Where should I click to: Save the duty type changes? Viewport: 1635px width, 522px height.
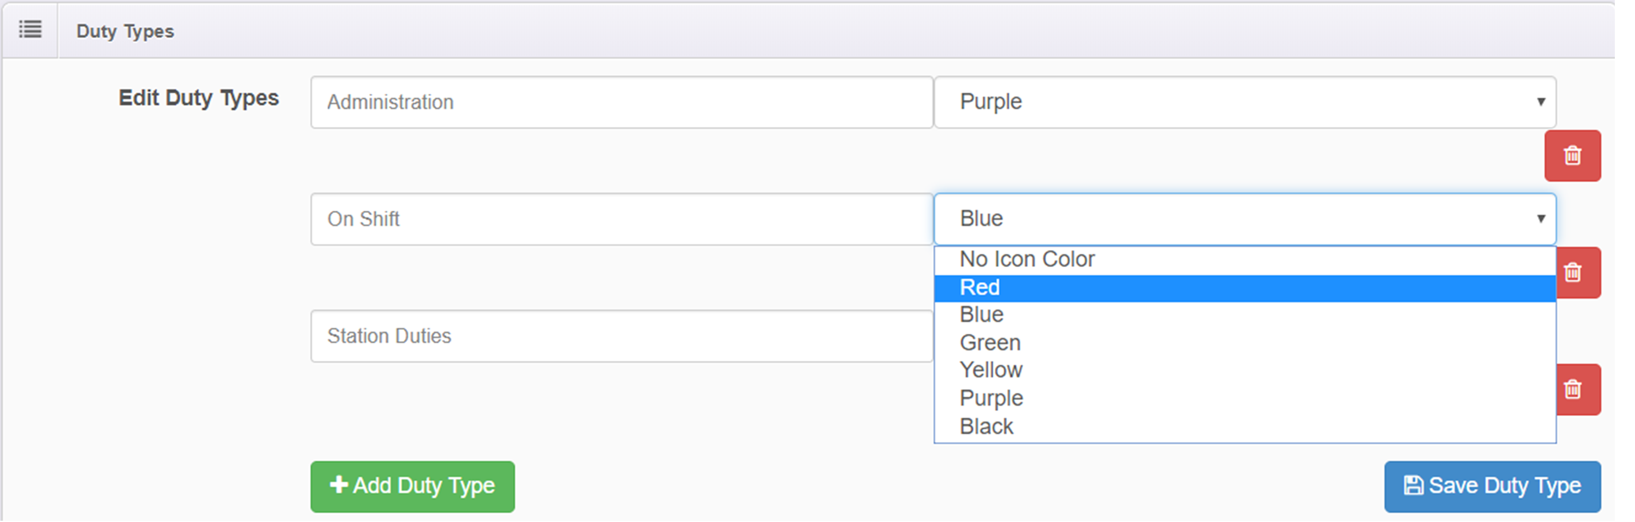click(x=1492, y=486)
